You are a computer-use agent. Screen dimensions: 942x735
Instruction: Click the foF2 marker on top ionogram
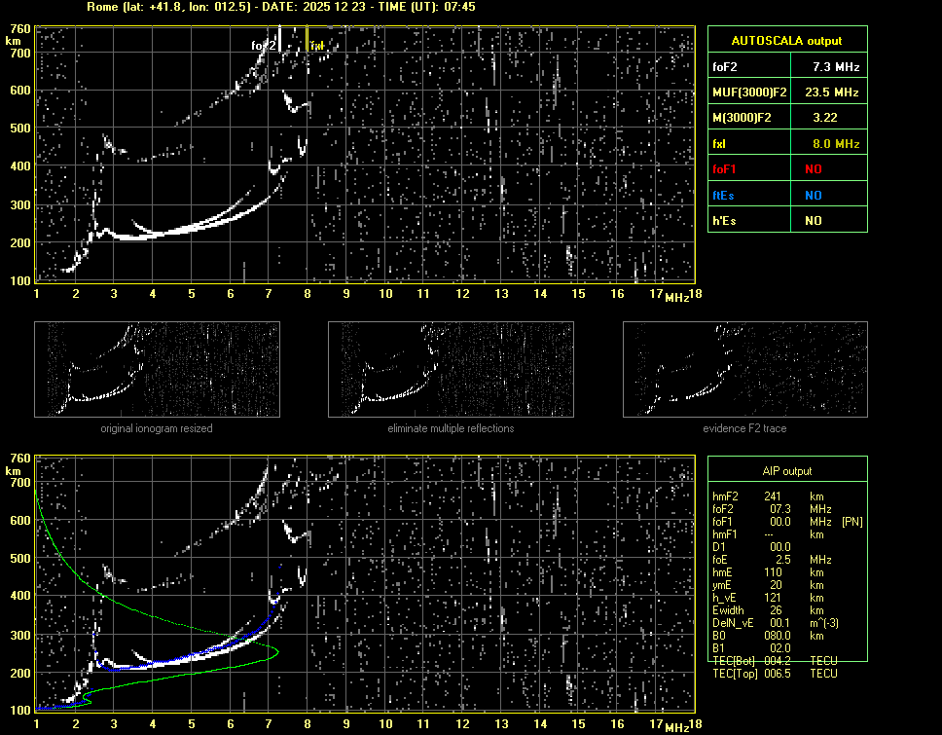264,46
